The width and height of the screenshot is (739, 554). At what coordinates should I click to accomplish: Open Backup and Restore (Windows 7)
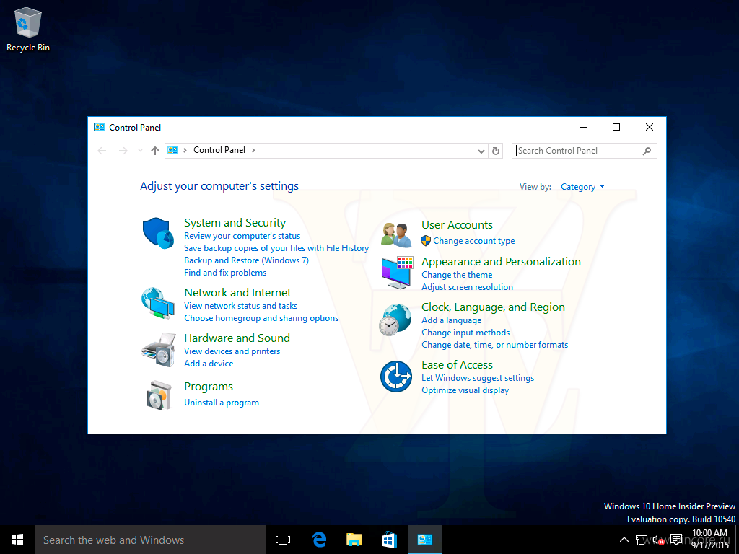246,260
